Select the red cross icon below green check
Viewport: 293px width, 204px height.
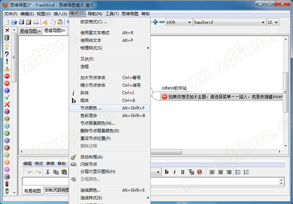coord(7,104)
